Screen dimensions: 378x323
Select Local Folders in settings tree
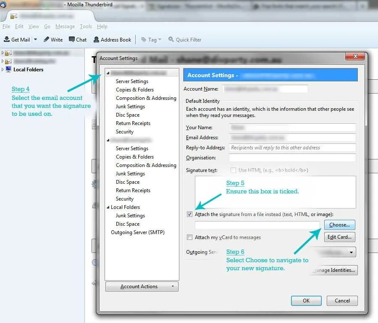tap(125, 207)
